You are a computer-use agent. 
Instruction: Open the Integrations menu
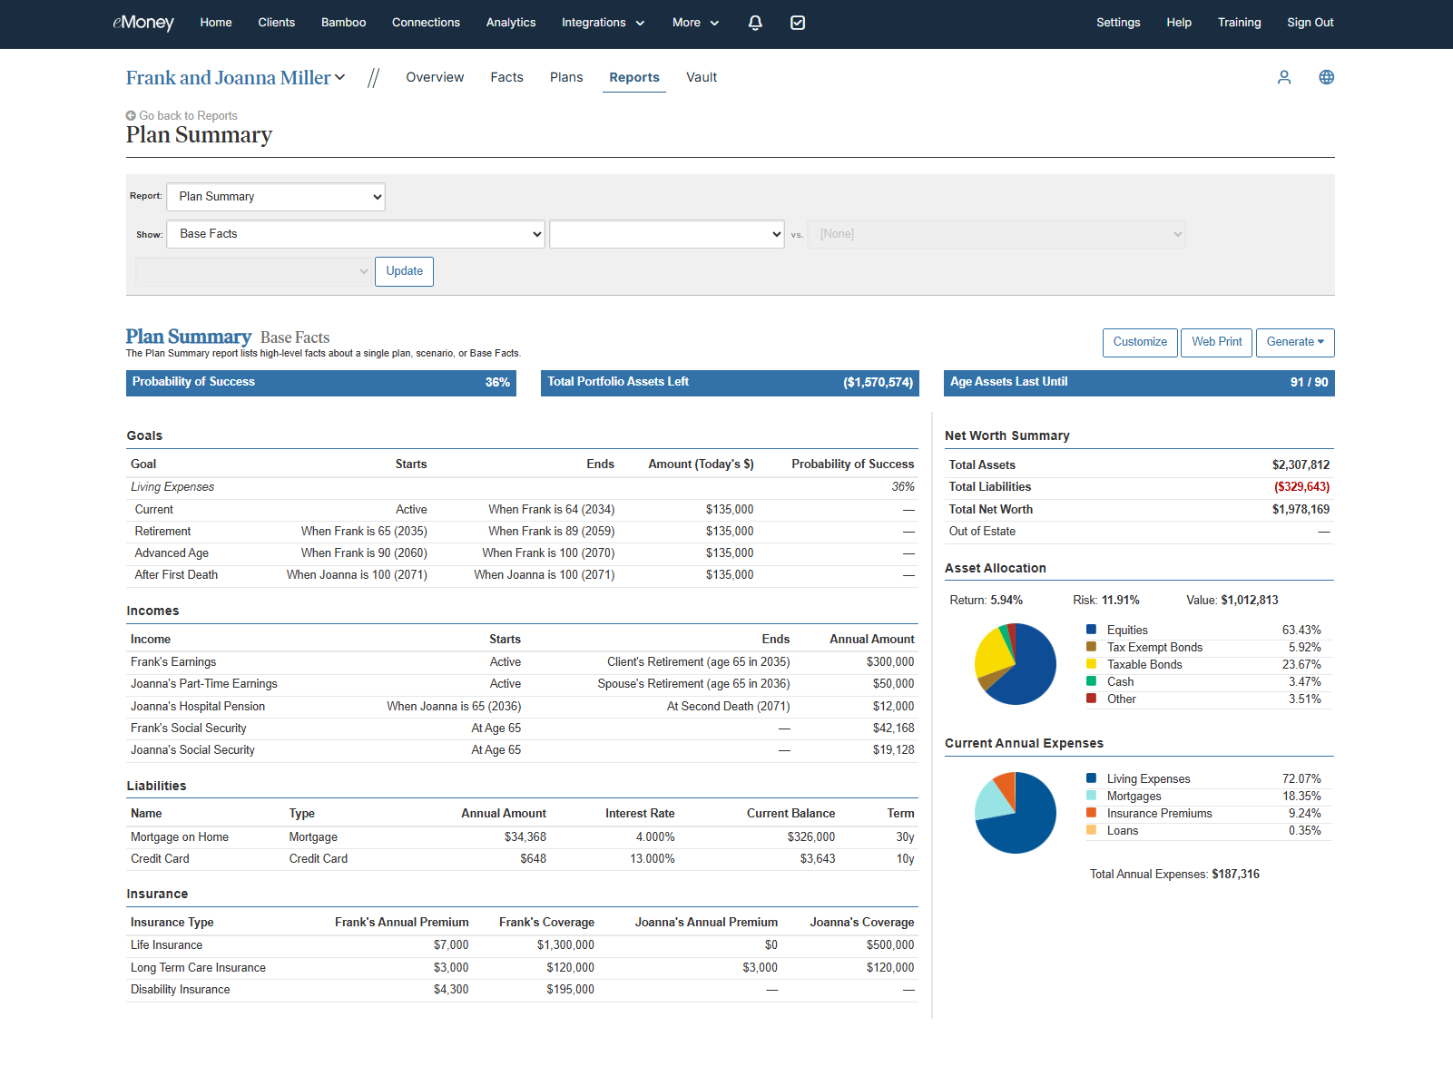pyautogui.click(x=603, y=23)
